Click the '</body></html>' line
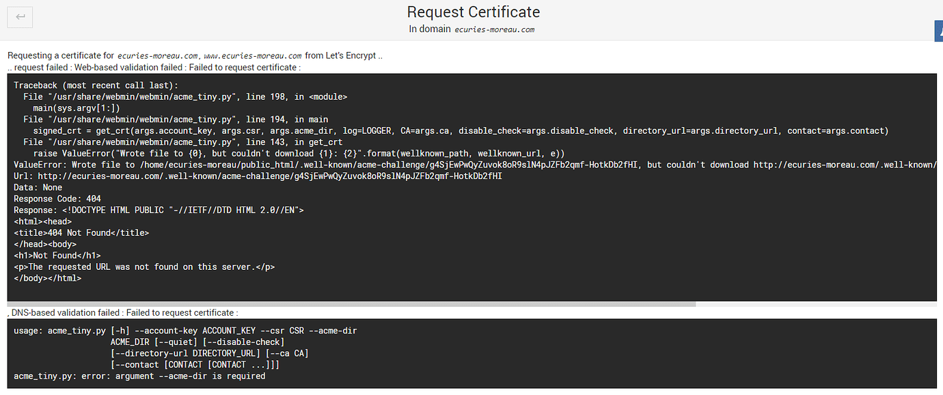 point(48,278)
